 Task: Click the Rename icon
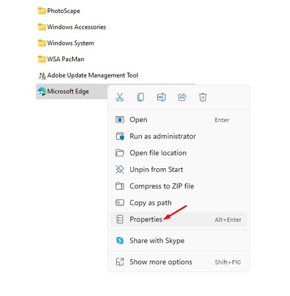click(162, 97)
